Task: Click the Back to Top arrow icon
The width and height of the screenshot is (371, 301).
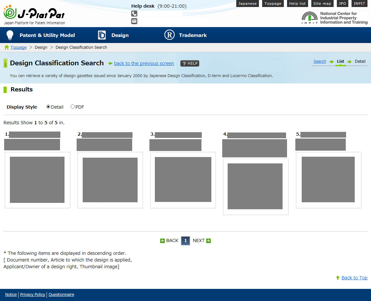Action: [338, 278]
